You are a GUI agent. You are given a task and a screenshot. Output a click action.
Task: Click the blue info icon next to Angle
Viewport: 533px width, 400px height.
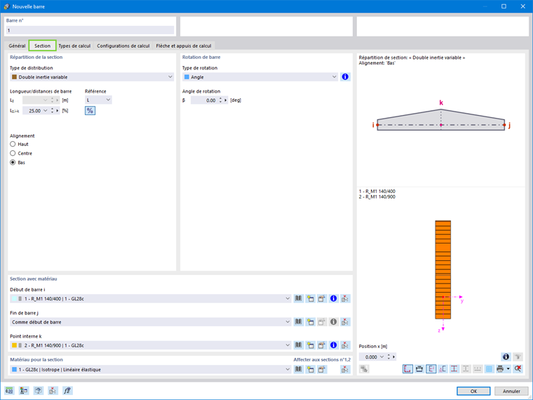[345, 77]
